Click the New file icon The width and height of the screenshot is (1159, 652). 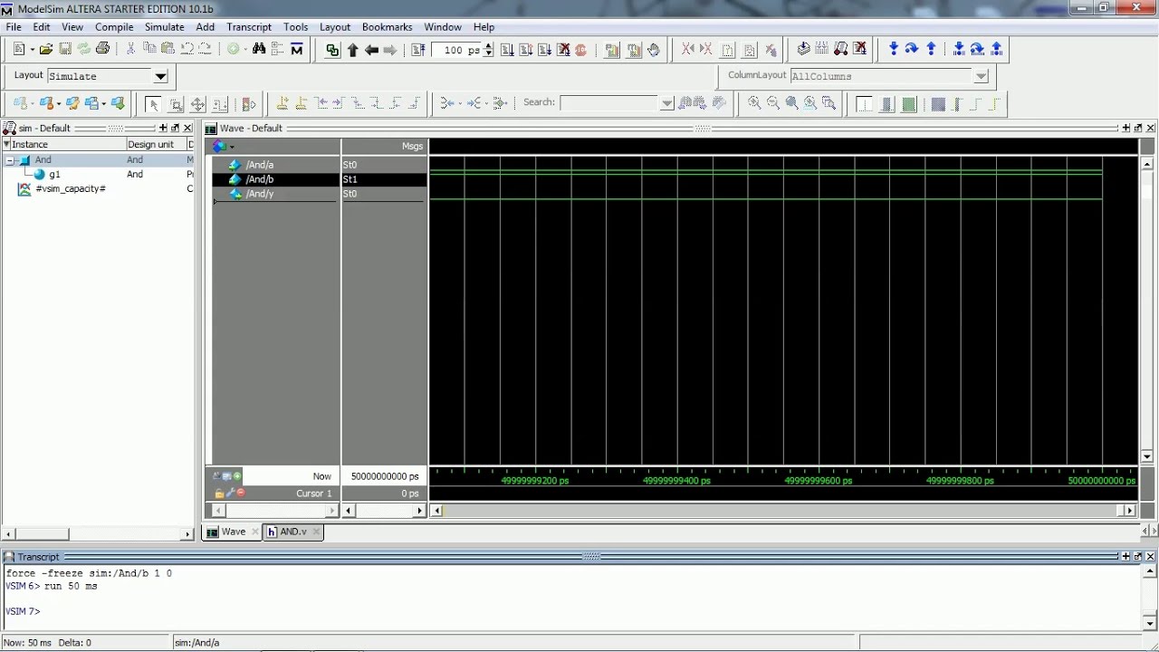tap(19, 49)
